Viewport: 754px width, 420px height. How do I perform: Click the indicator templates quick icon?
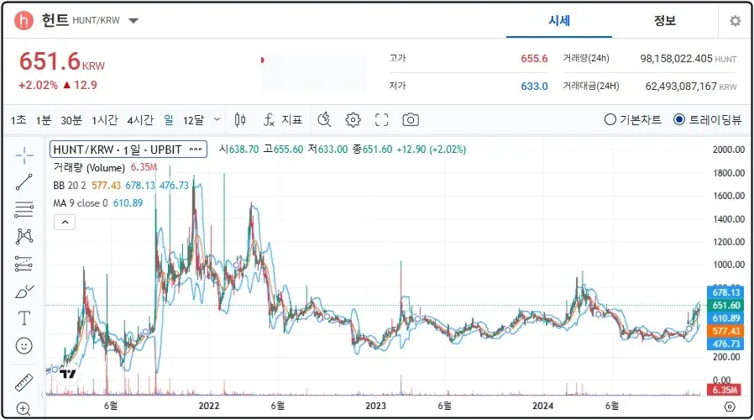[x=325, y=120]
